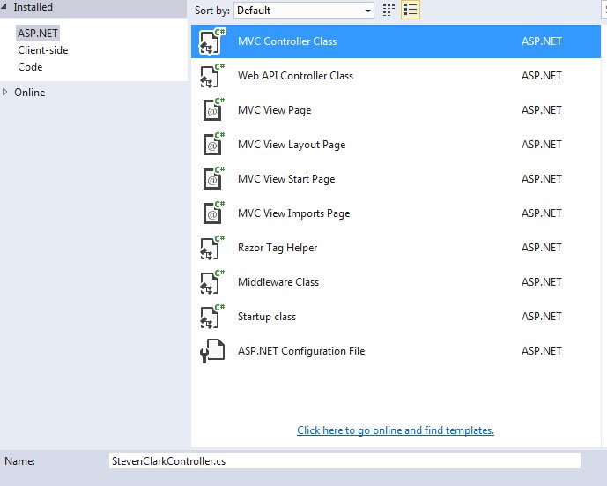Click ASP.NET type in Configuration File row
607x486 pixels.
pos(542,351)
